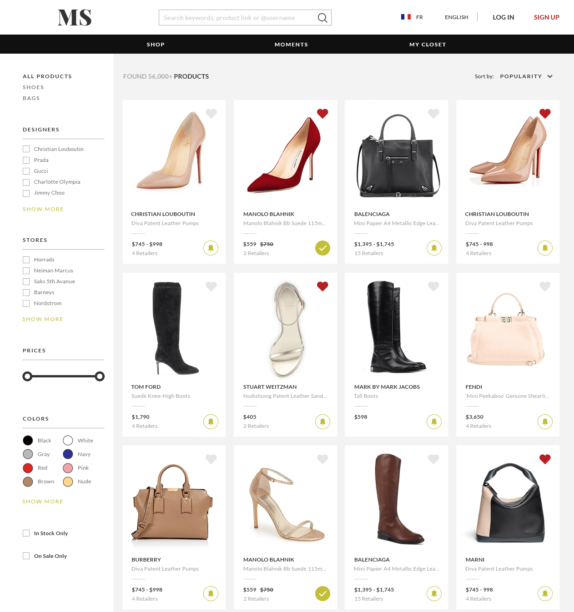
Task: Open the Sort by Popularity dropdown
Action: (x=526, y=76)
